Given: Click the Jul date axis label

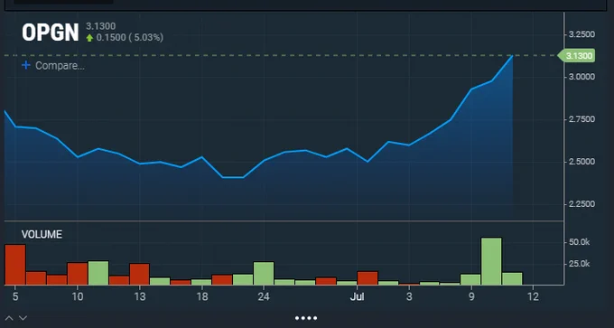Looking at the screenshot, I should 358,296.
